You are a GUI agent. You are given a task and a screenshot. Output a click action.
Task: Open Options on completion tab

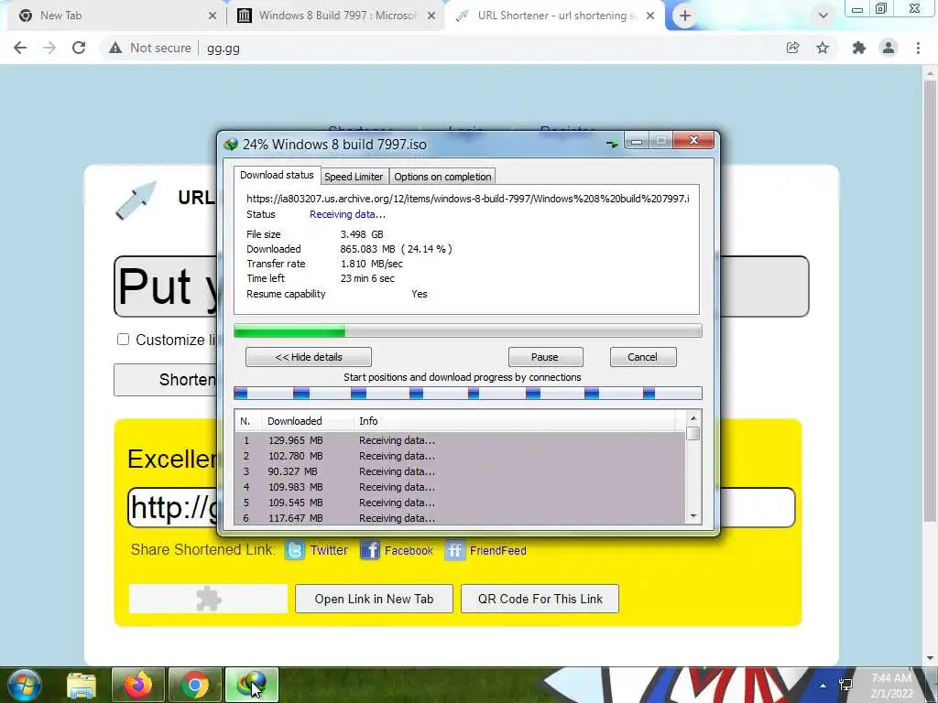(442, 177)
